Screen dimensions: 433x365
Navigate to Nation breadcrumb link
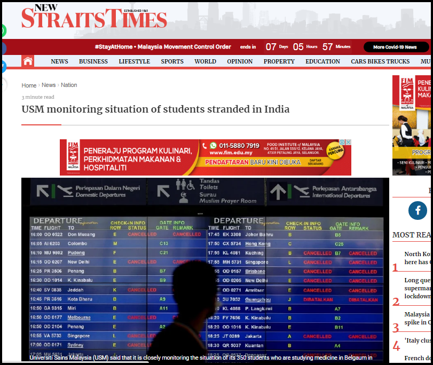click(69, 85)
